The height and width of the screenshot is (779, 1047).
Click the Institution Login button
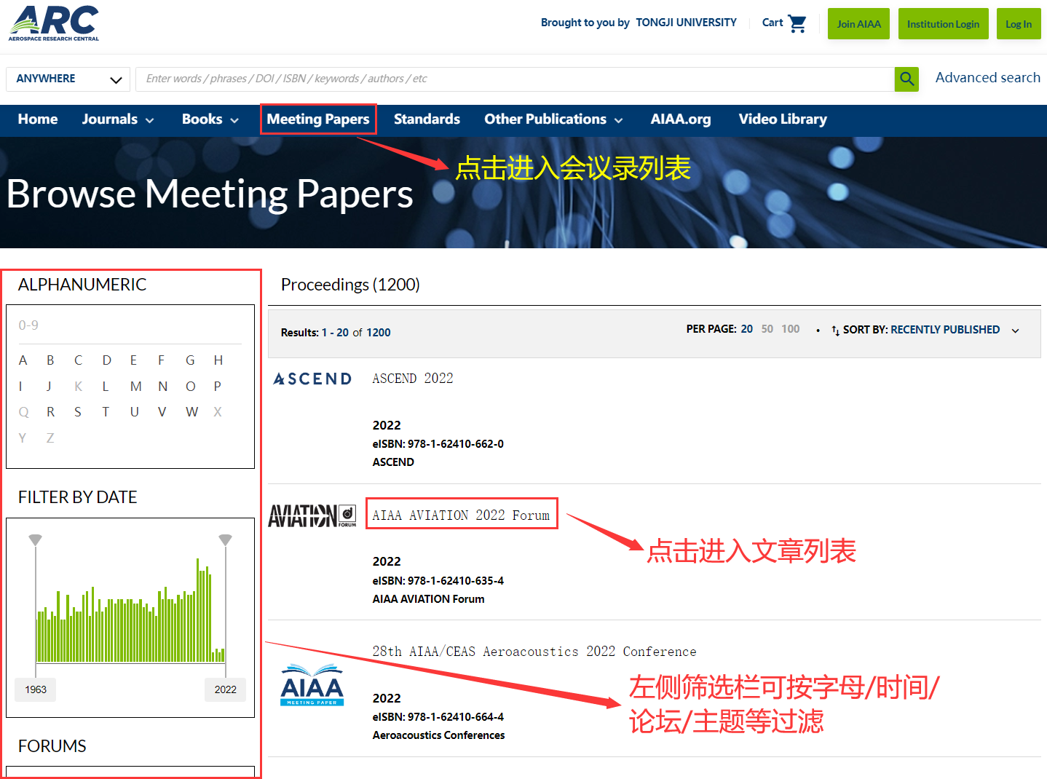[943, 24]
